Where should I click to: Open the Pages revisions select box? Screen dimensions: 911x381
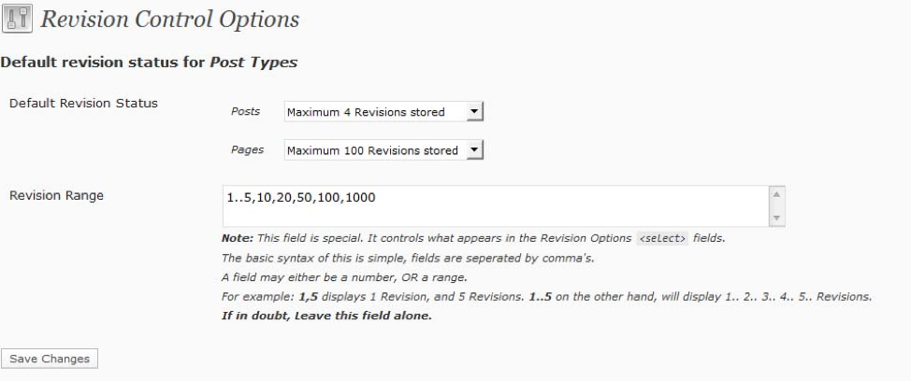[383, 150]
